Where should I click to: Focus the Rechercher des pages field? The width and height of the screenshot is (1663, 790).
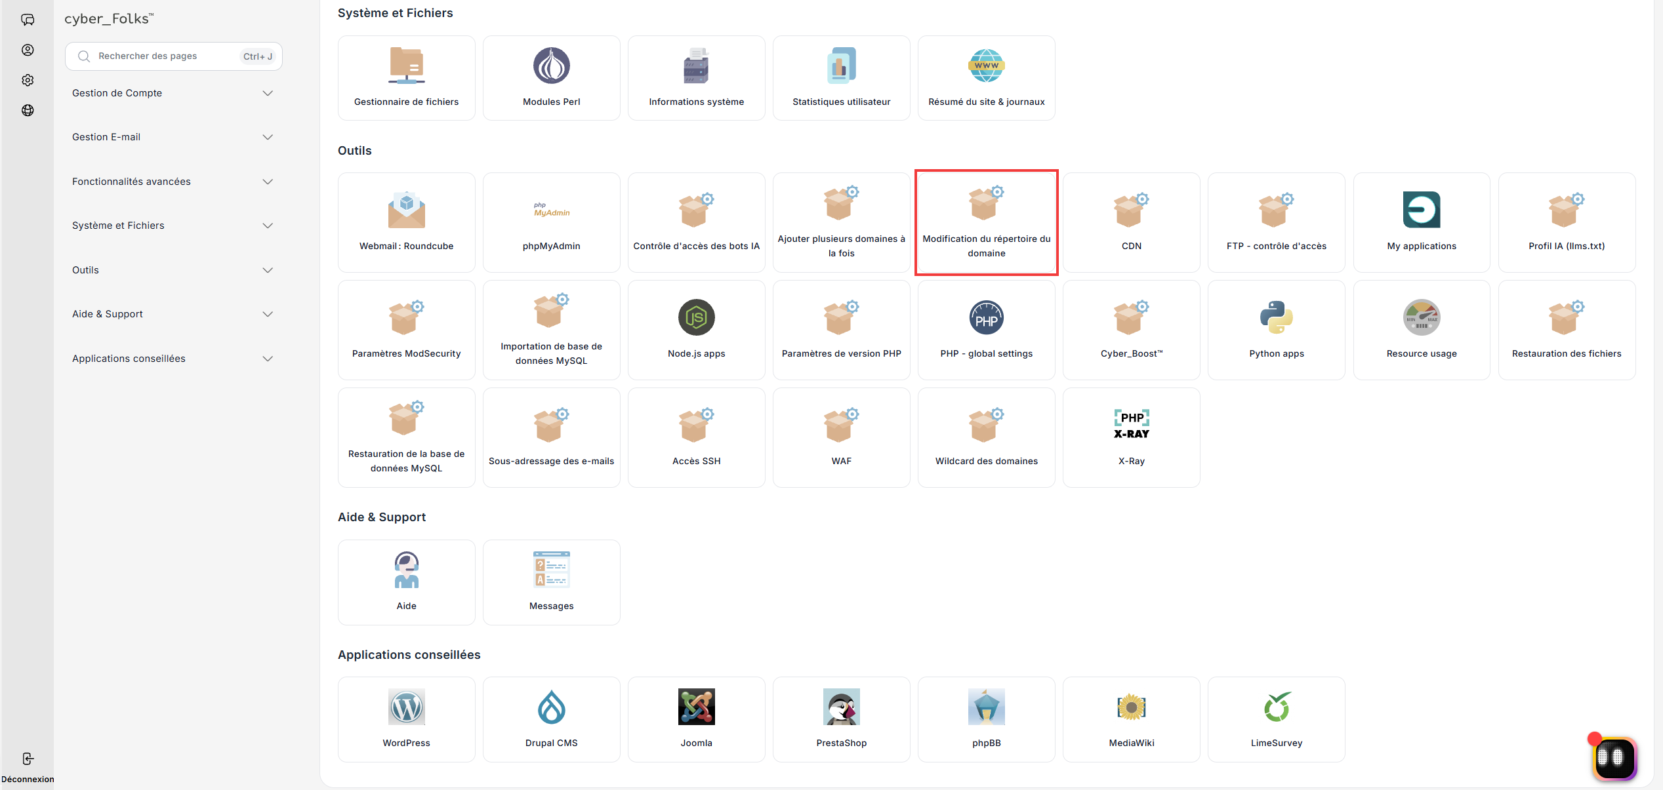pos(173,56)
